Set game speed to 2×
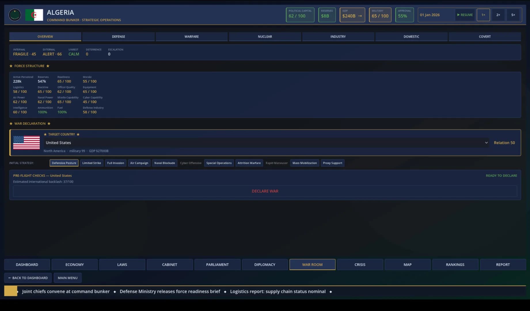Screen dimensions: 530x311 (498, 15)
